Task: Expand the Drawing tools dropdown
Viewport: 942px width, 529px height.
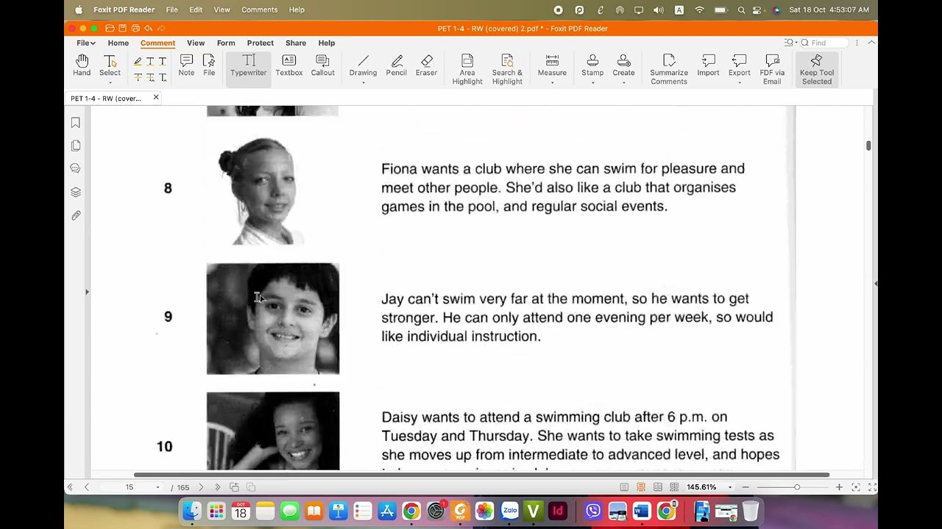Action: point(363,82)
